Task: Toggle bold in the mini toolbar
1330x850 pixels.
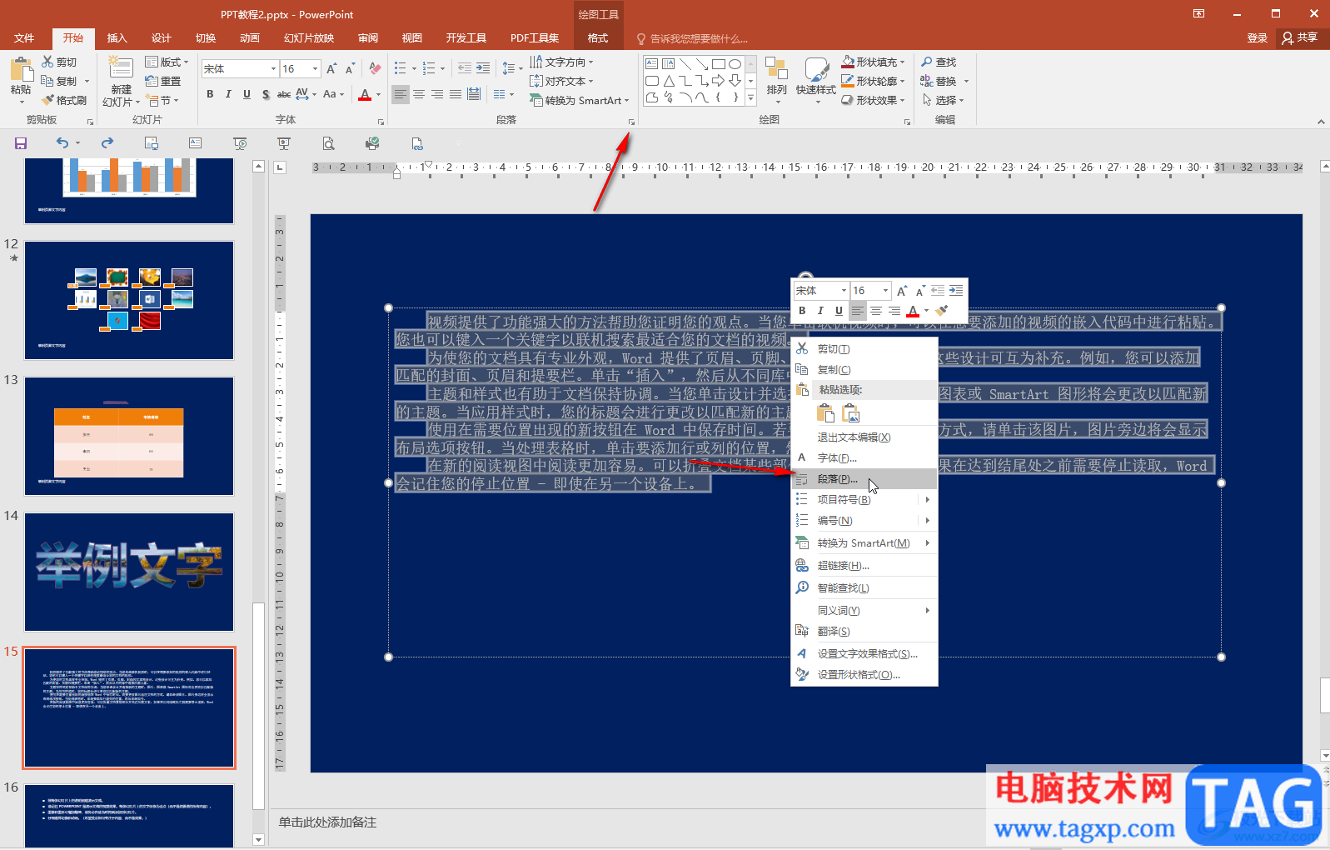Action: pyautogui.click(x=802, y=311)
